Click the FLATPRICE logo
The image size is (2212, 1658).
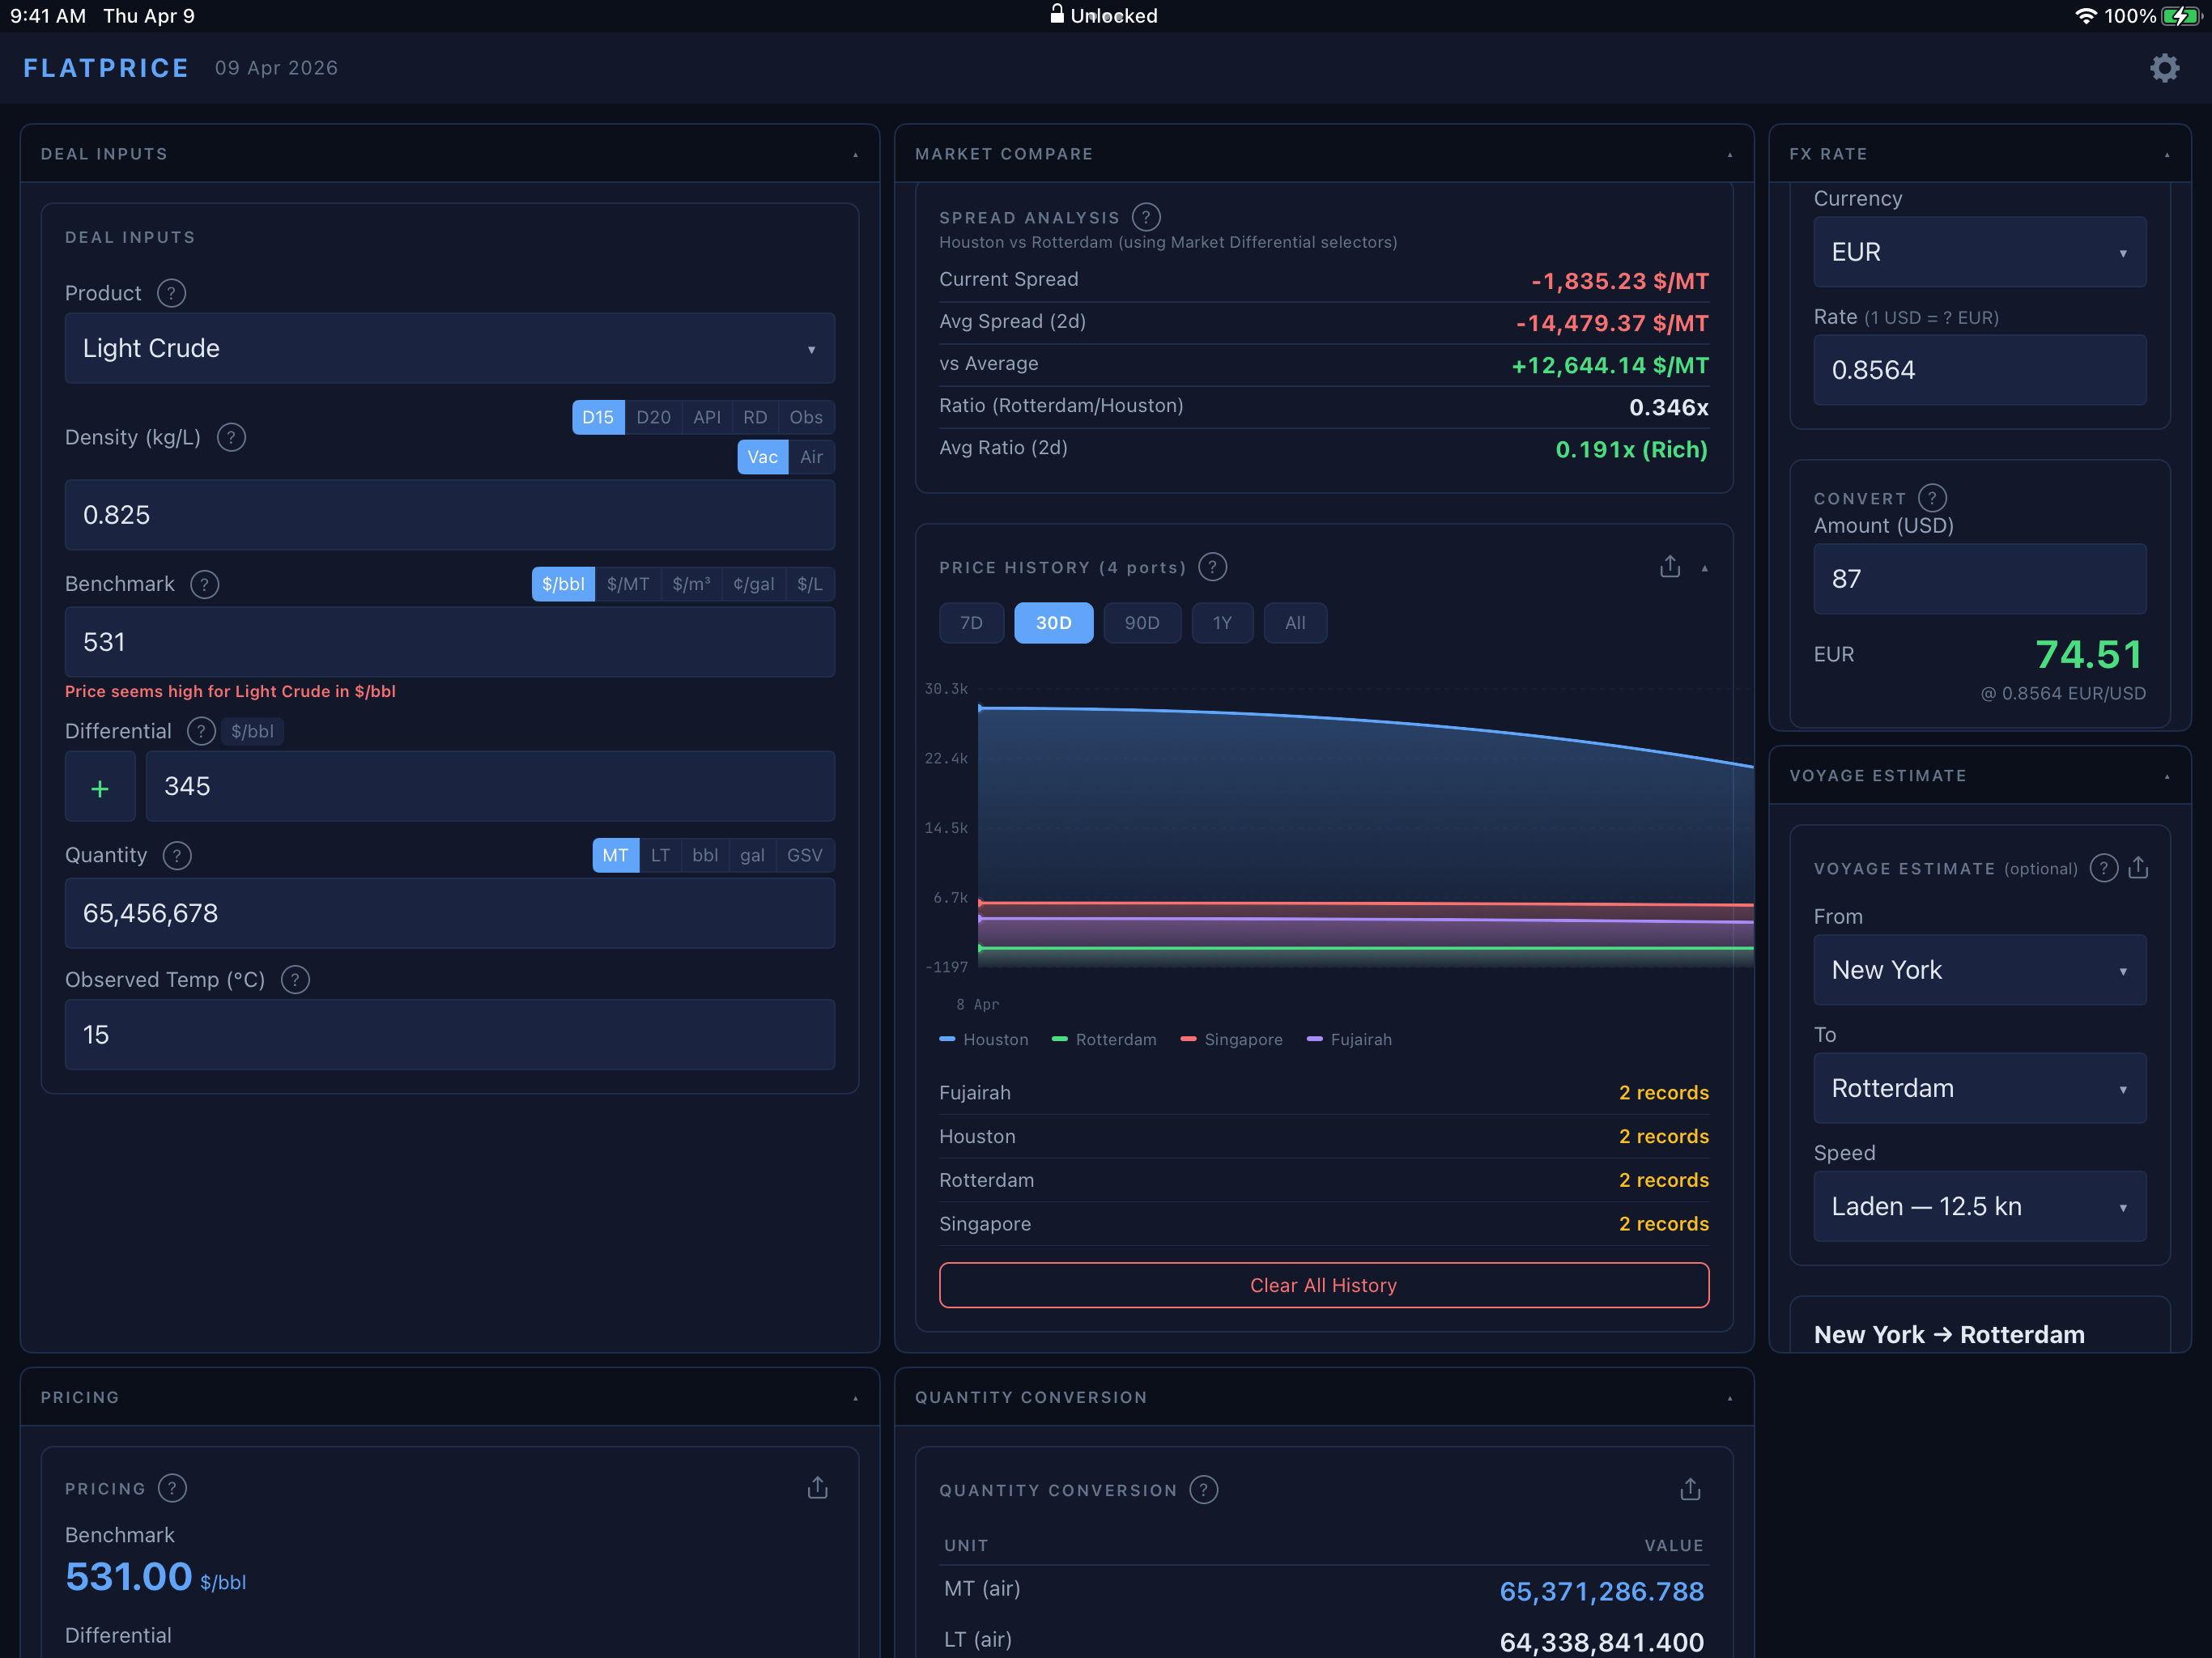coord(106,68)
